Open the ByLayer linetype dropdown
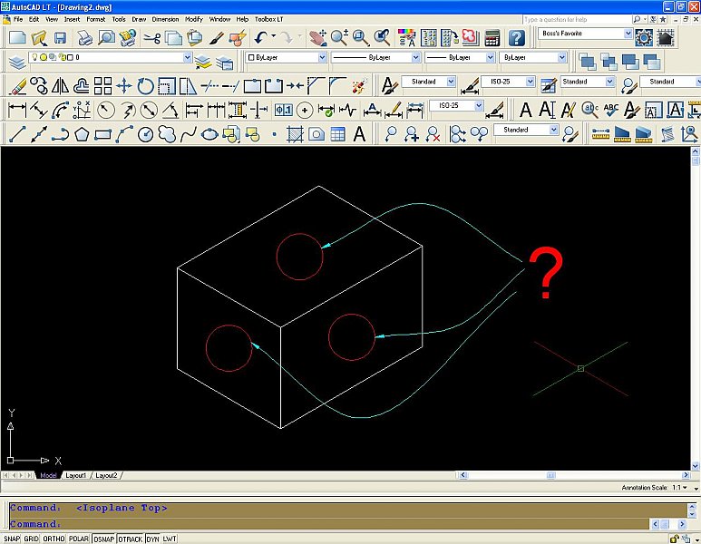The height and width of the screenshot is (544, 701). 415,57
